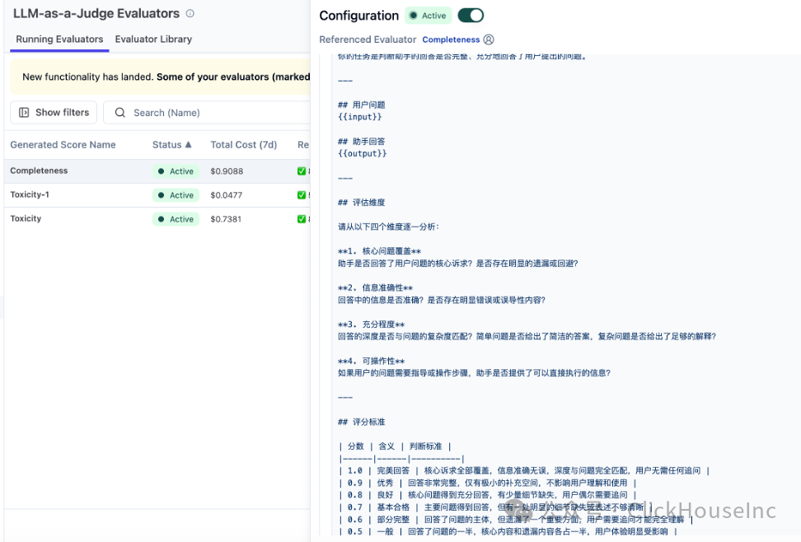The width and height of the screenshot is (801, 542).
Task: Select the Toxicity evaluator row name
Action: tap(26, 218)
